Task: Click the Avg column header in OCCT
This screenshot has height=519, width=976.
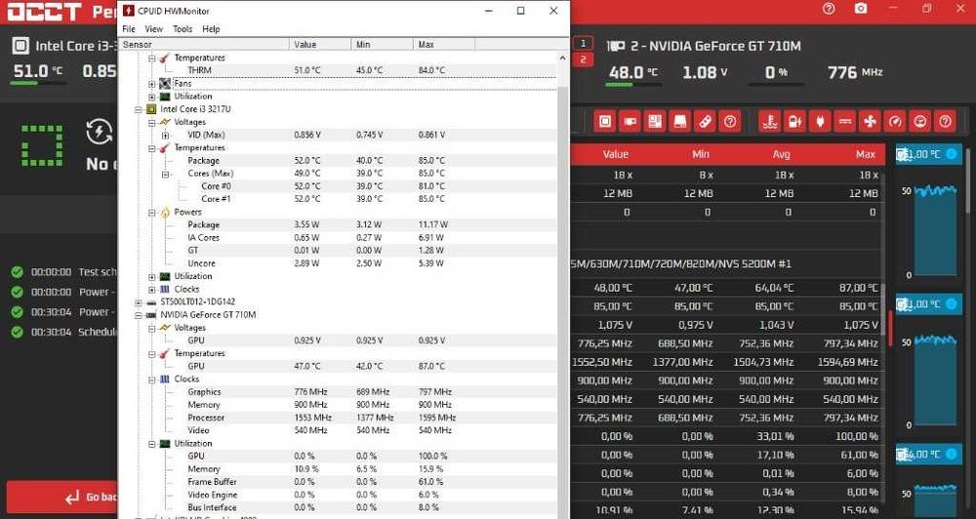Action: point(781,154)
